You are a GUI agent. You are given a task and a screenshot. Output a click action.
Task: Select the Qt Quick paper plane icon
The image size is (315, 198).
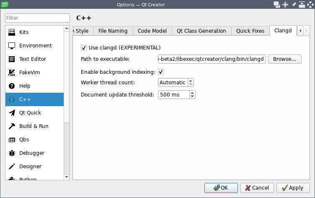(x=12, y=113)
